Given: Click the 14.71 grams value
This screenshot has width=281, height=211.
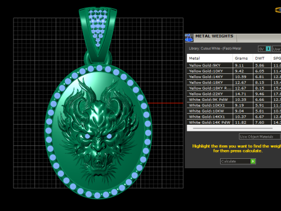Looking at the screenshot, I should pos(241,94).
